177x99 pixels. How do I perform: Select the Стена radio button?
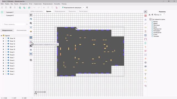152,34
